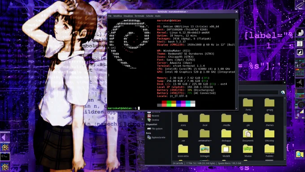Restore the minimized terminal miniwindow icon
This screenshot has height=172, width=305.
click(x=5, y=156)
